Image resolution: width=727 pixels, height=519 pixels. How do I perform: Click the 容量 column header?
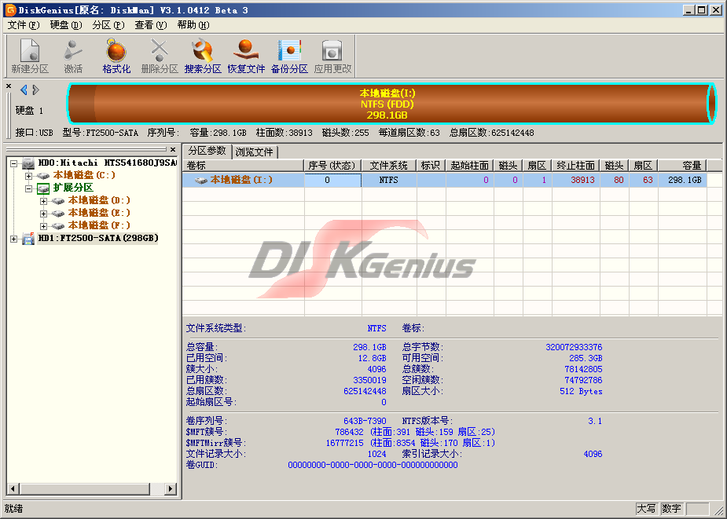[x=682, y=166]
